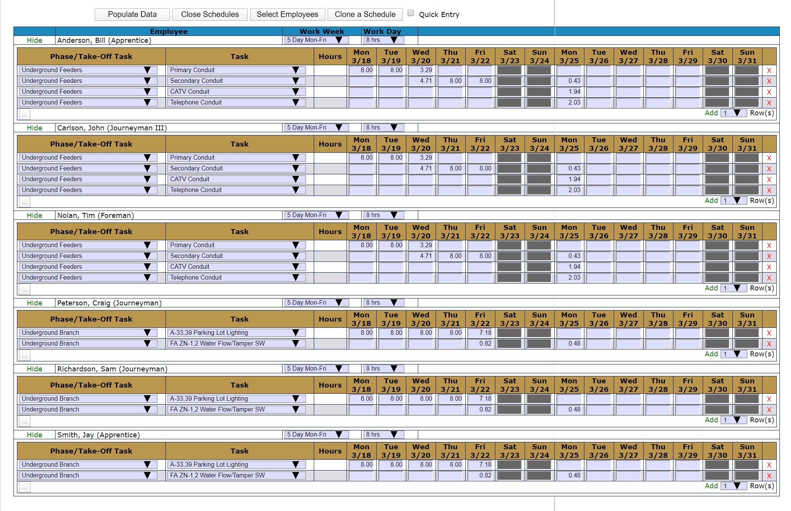Image resolution: width=791 pixels, height=511 pixels.
Task: Remove Peterson's Parking Lot Lighting row via X
Action: (x=769, y=333)
